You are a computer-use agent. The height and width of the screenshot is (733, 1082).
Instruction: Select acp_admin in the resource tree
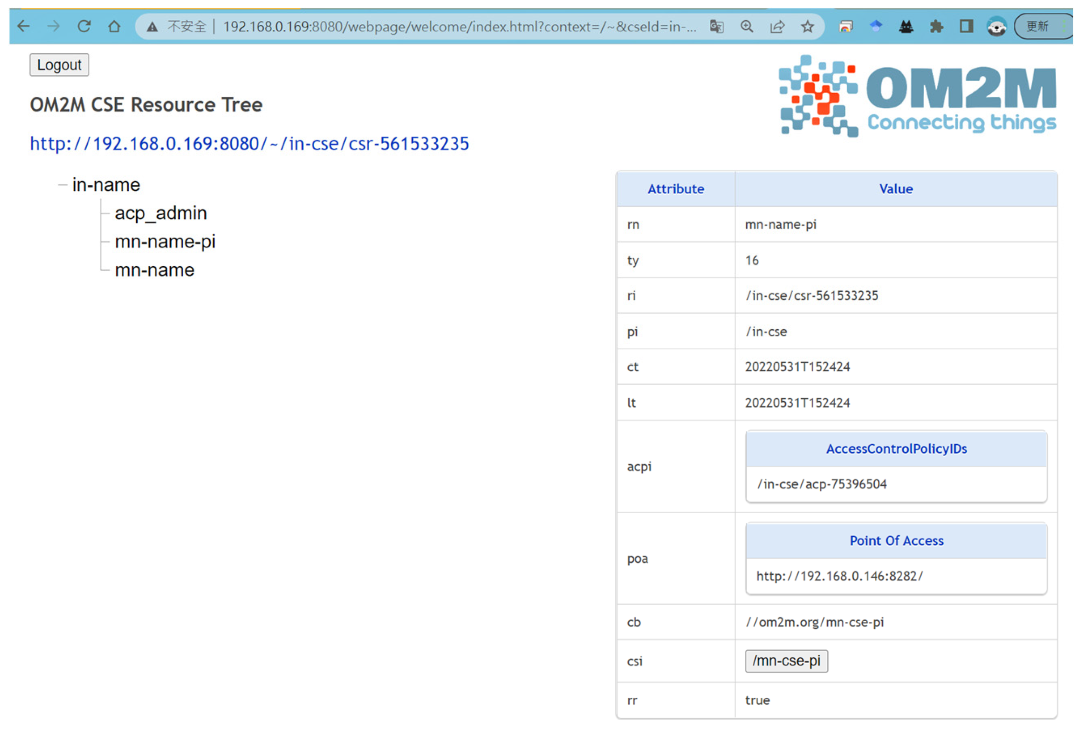click(x=161, y=213)
